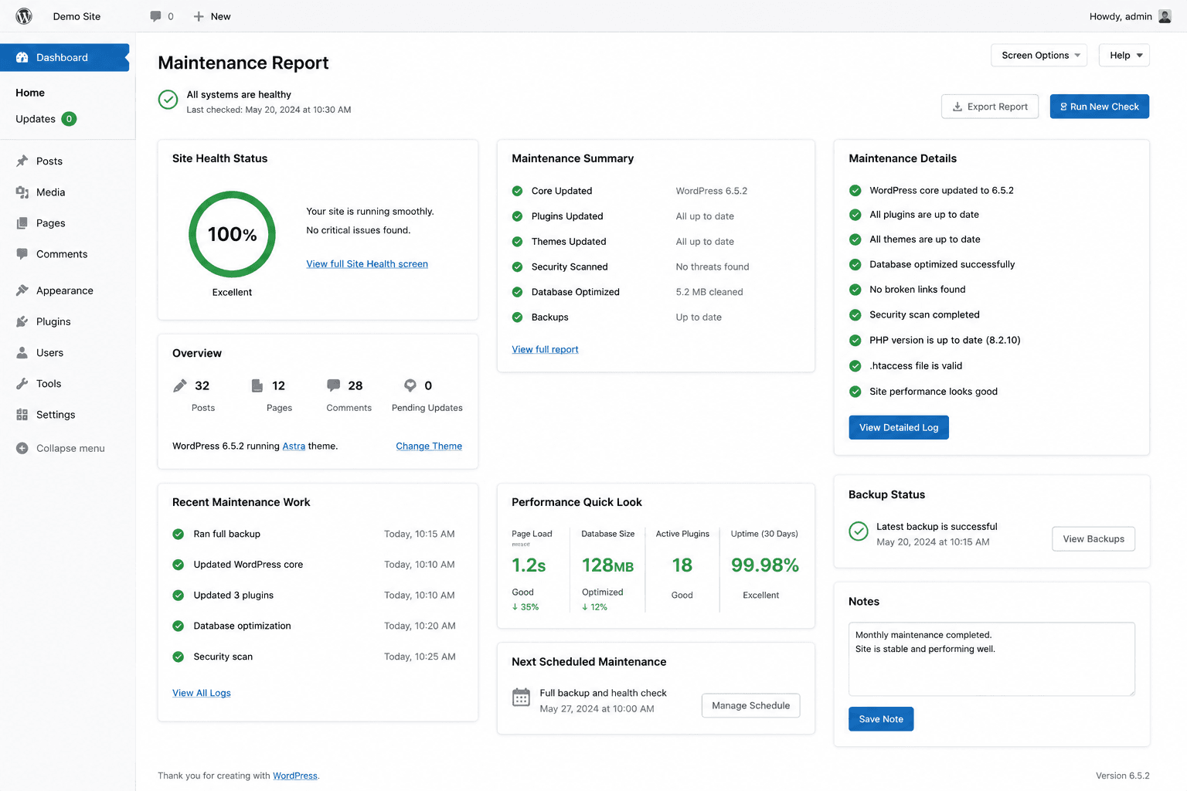Click the Tools wrench icon in sidebar
The height and width of the screenshot is (791, 1187).
[x=22, y=383]
